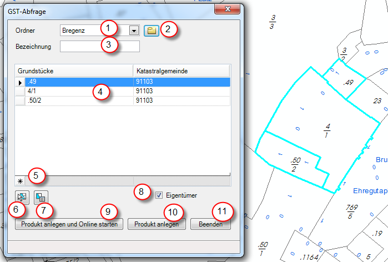The image size is (388, 262).
Task: Select the highlighted .49 parcel row
Action: coord(78,82)
